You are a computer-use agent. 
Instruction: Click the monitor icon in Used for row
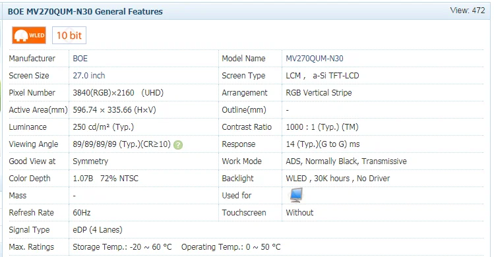click(x=296, y=195)
